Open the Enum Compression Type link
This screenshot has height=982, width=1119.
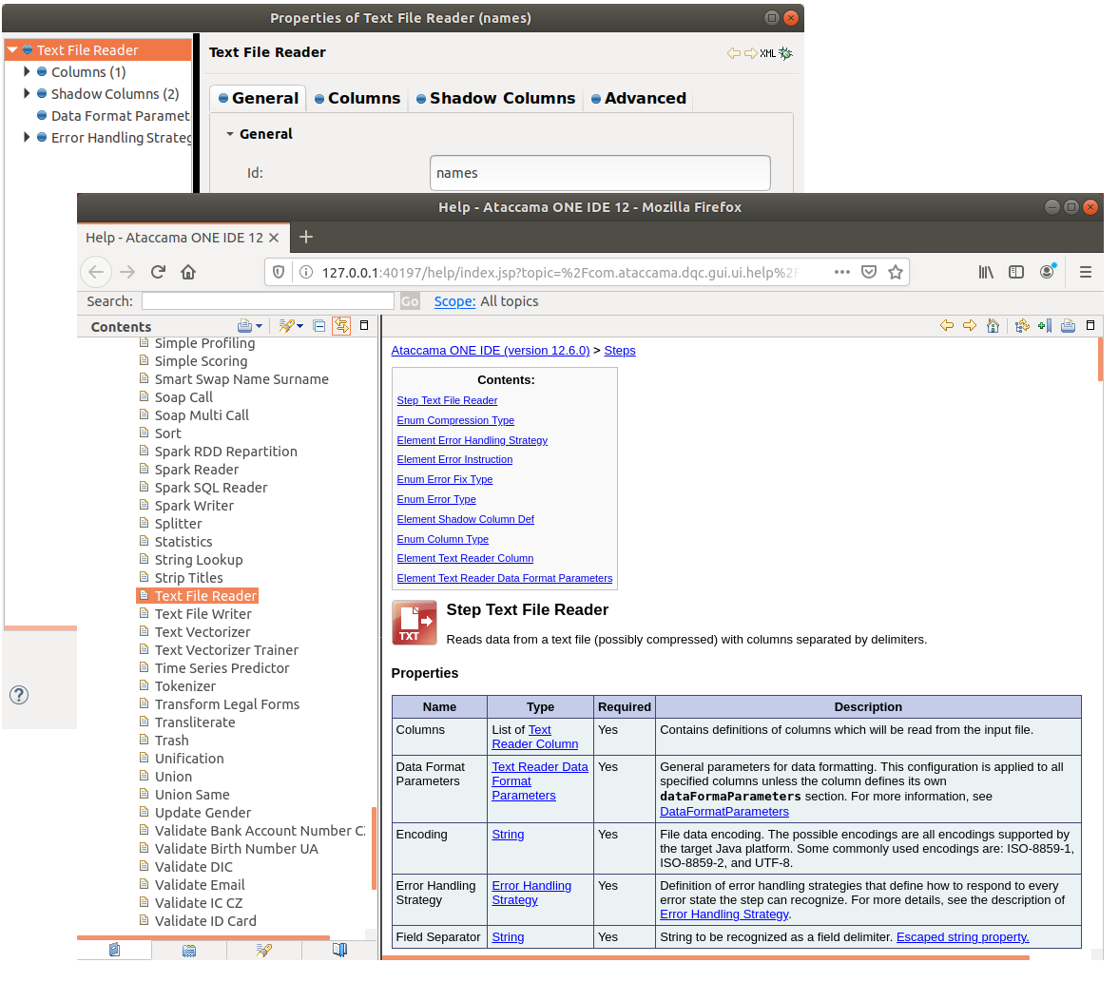point(455,420)
